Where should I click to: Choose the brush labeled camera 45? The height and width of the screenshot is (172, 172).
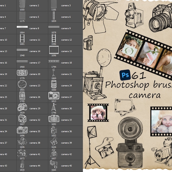(65, 166)
